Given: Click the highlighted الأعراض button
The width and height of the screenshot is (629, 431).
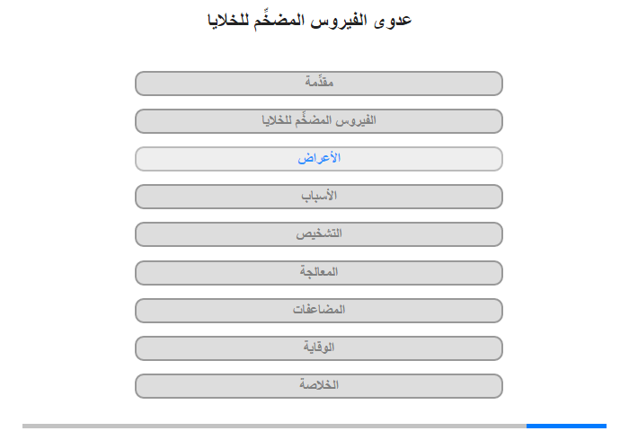Looking at the screenshot, I should click(318, 159).
